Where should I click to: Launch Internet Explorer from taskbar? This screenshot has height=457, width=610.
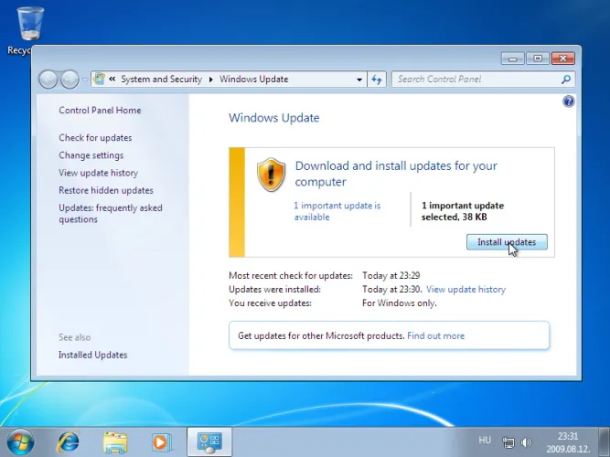tap(68, 442)
